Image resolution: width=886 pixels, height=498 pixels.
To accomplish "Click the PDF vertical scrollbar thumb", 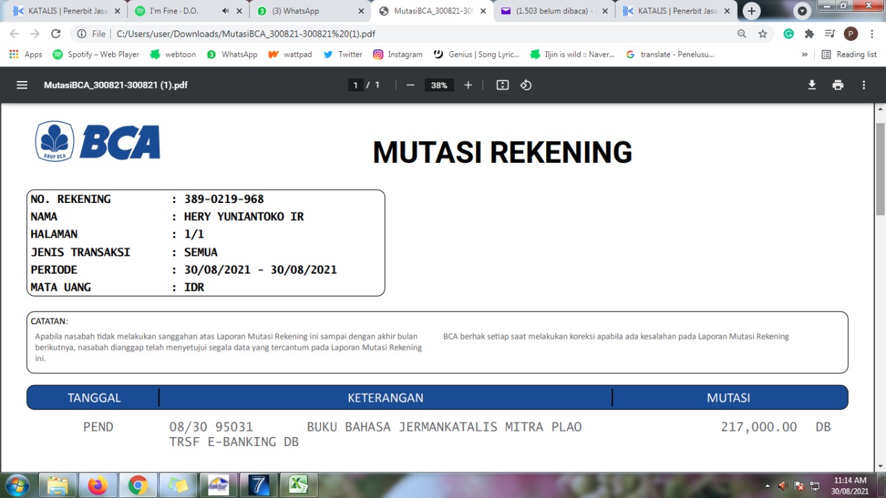I will 880,168.
